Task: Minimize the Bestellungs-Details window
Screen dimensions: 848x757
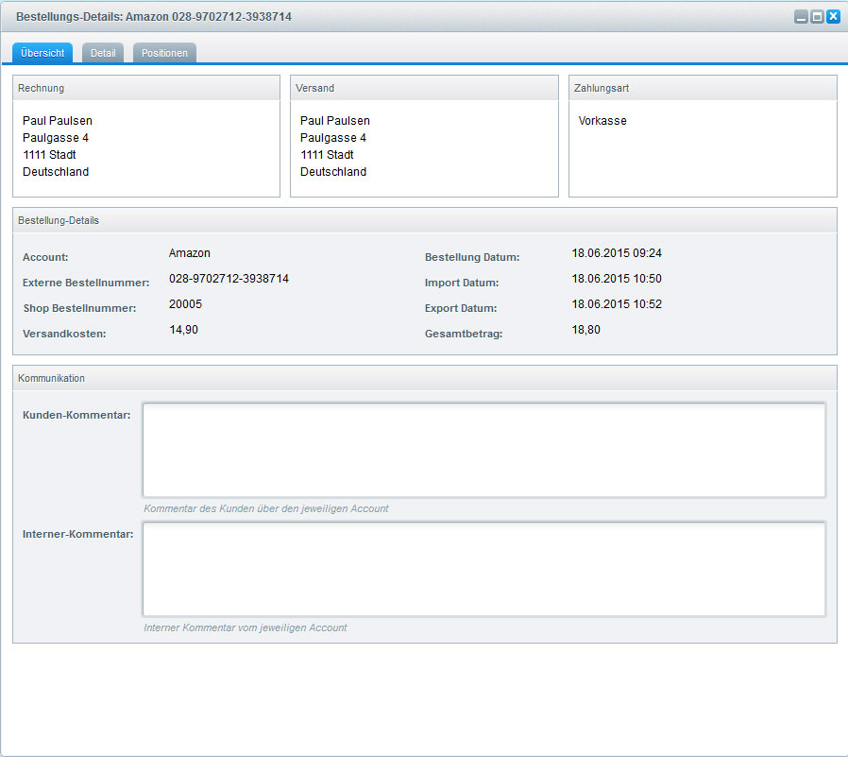Action: click(801, 17)
